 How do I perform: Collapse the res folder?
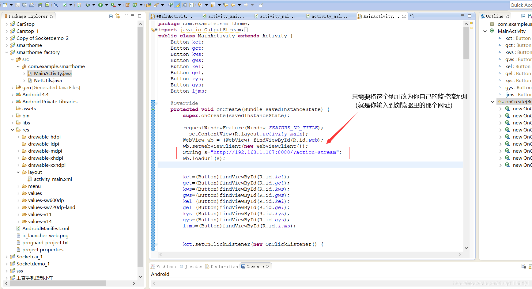click(x=13, y=130)
